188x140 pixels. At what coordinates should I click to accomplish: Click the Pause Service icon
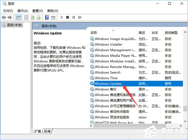point(74,18)
